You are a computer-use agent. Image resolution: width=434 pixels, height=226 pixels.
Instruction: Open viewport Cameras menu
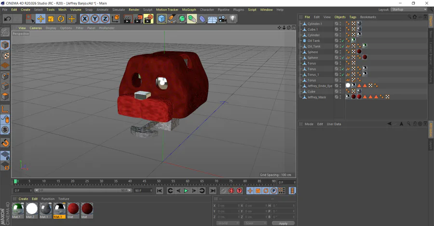(x=36, y=28)
